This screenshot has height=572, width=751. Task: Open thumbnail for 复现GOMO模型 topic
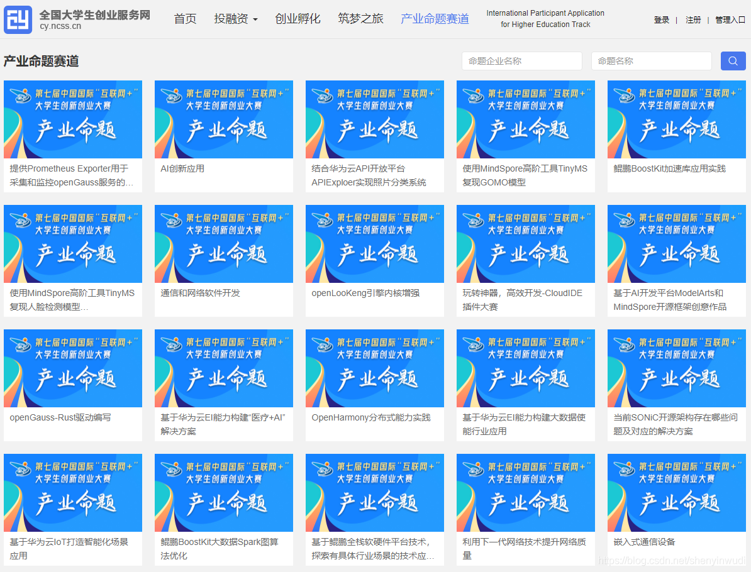(525, 119)
